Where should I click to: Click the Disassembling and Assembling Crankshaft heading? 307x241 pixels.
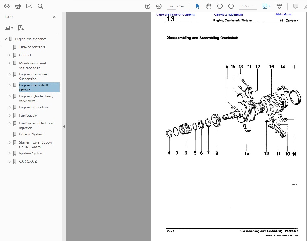[202, 38]
